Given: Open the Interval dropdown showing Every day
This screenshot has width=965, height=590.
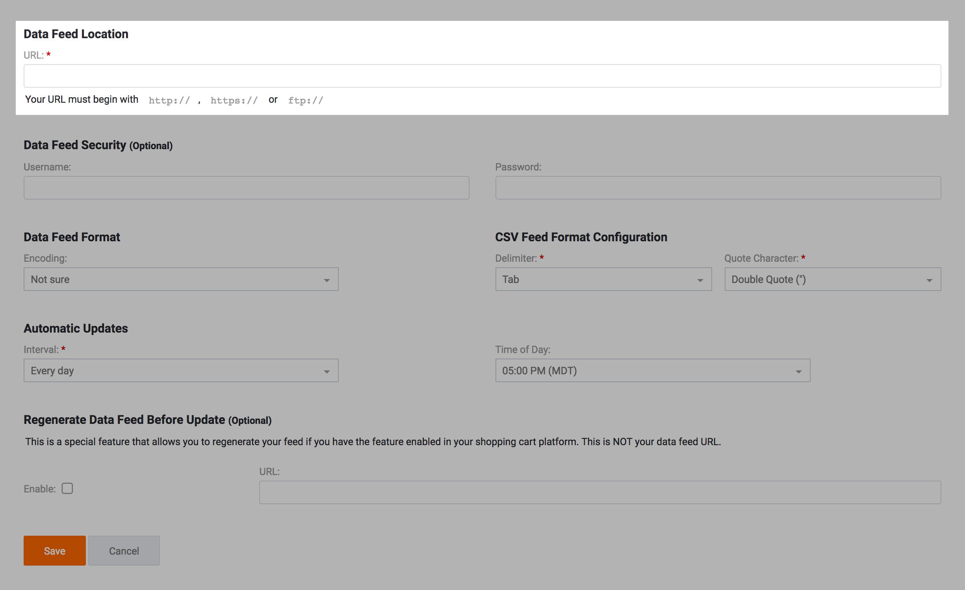Looking at the screenshot, I should pos(181,371).
